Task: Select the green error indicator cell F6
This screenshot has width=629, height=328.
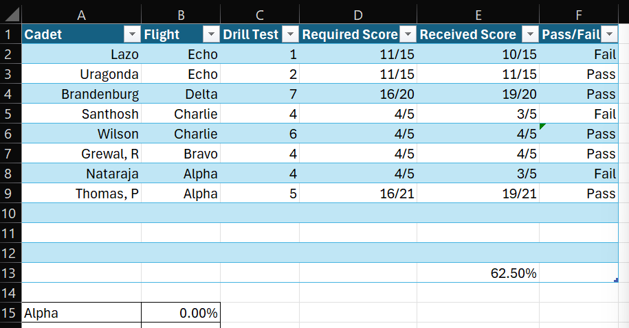Action: (578, 133)
